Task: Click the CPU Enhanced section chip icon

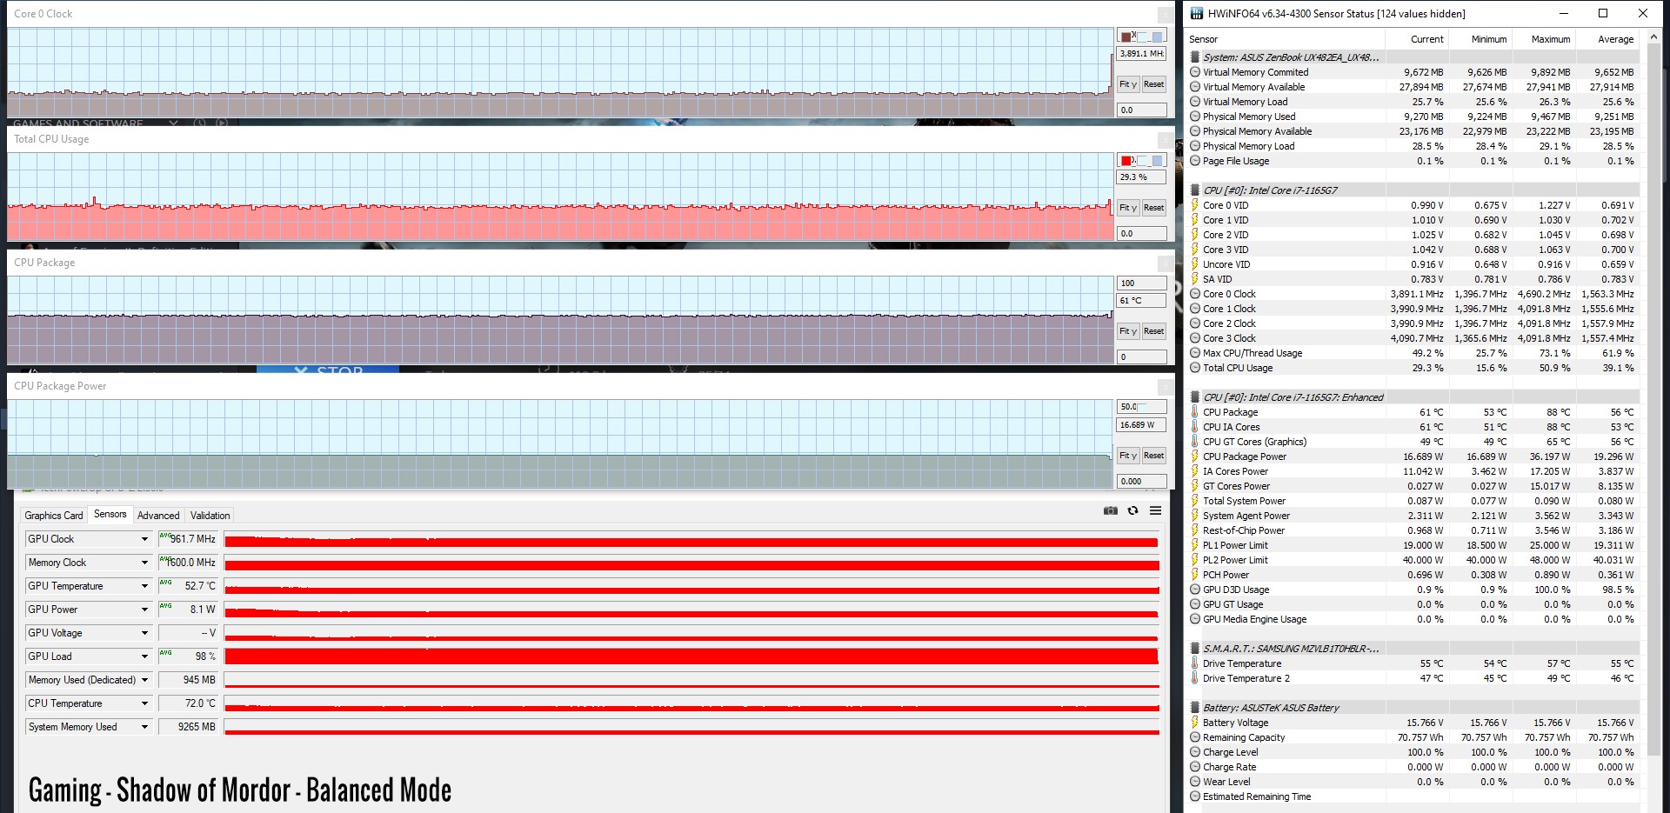Action: pos(1195,397)
